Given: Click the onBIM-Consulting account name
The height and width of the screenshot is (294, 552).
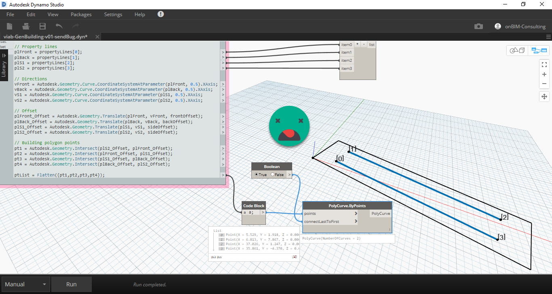Looking at the screenshot, I should tap(525, 27).
